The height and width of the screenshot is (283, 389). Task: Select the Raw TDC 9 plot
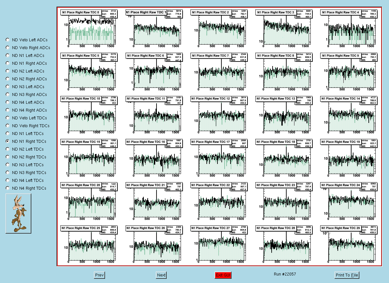[x=348, y=71]
